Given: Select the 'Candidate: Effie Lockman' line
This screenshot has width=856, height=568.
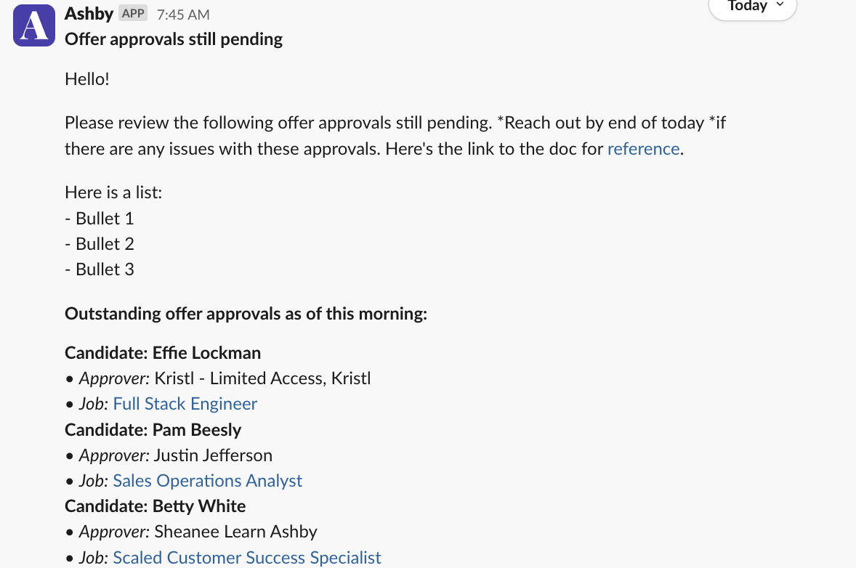Looking at the screenshot, I should coord(163,353).
